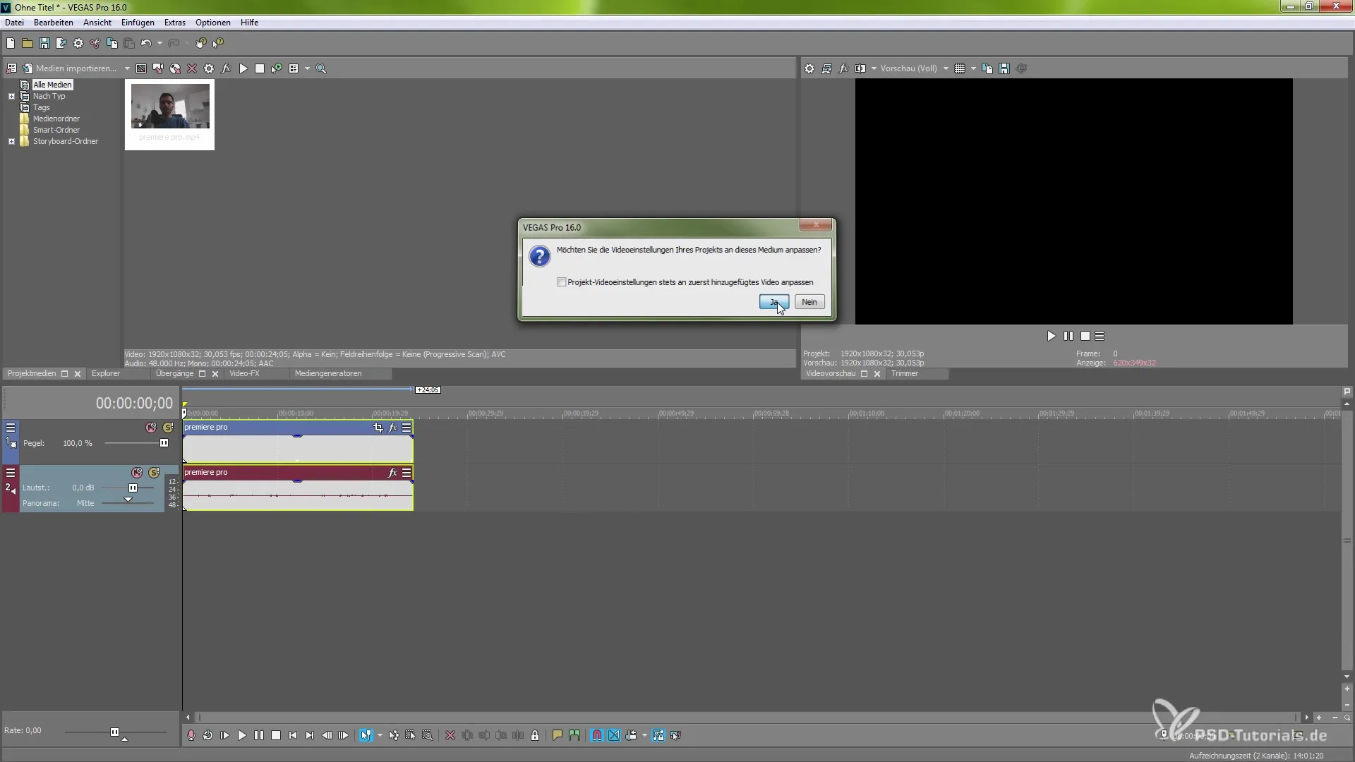Select the zoom edit tool icon
1355x762 pixels.
[x=428, y=735]
